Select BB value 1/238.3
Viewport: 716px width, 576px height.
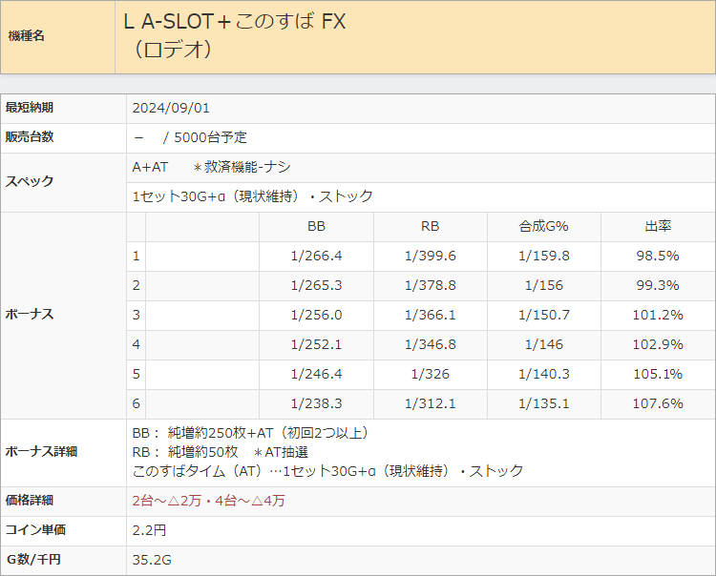point(316,403)
